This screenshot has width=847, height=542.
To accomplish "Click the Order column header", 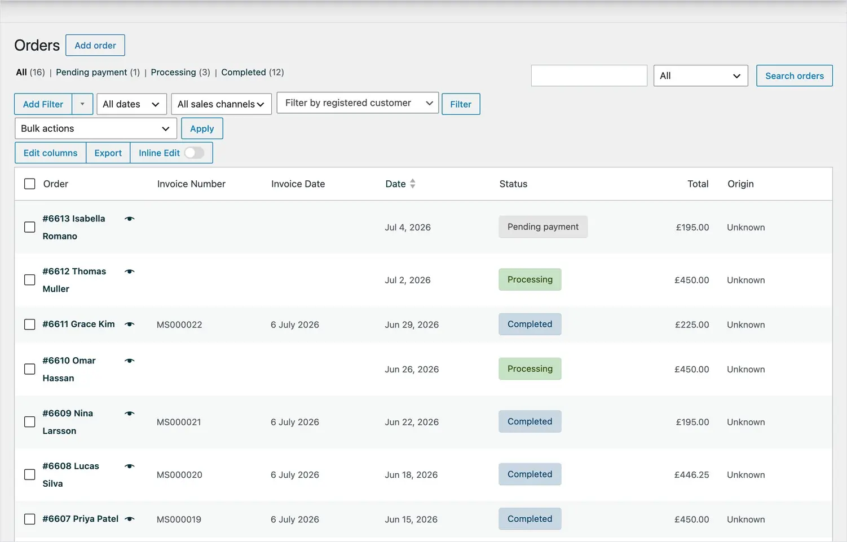I will (56, 184).
